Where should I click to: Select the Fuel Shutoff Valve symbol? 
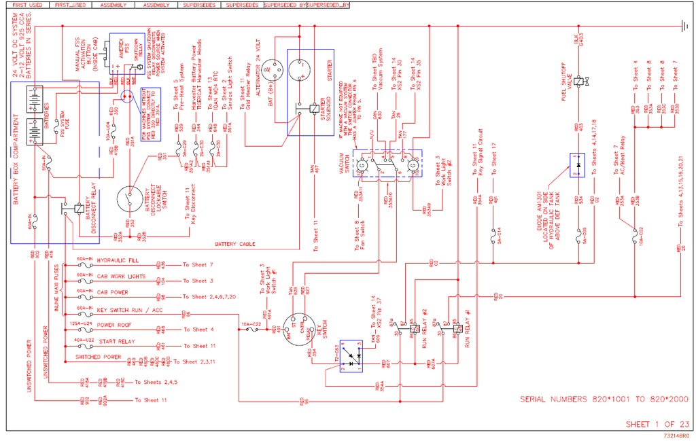coord(579,82)
